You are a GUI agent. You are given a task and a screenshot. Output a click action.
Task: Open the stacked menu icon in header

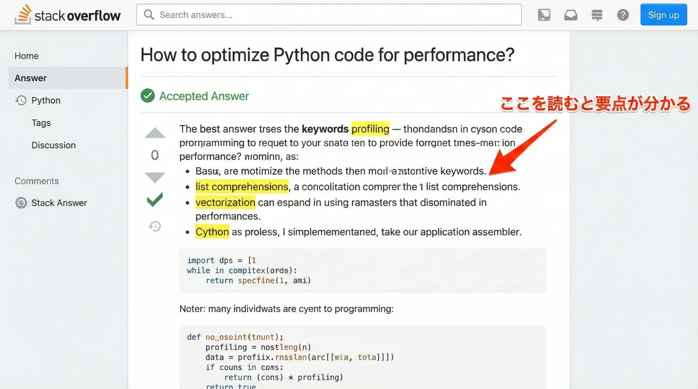[x=597, y=15]
